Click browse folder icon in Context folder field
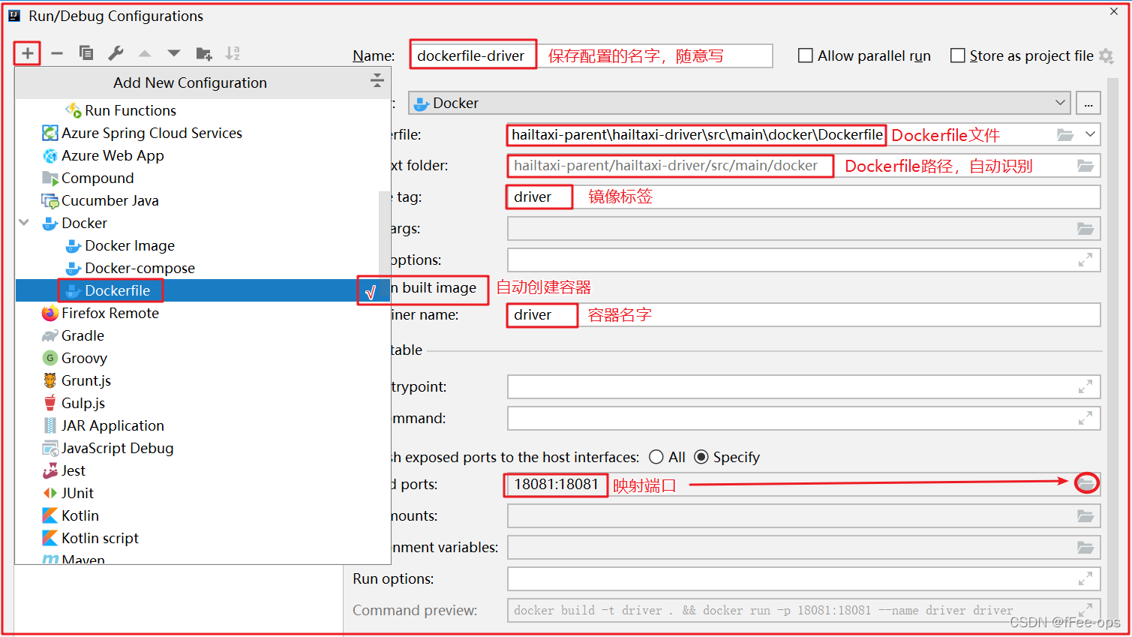The width and height of the screenshot is (1132, 637). [x=1085, y=166]
